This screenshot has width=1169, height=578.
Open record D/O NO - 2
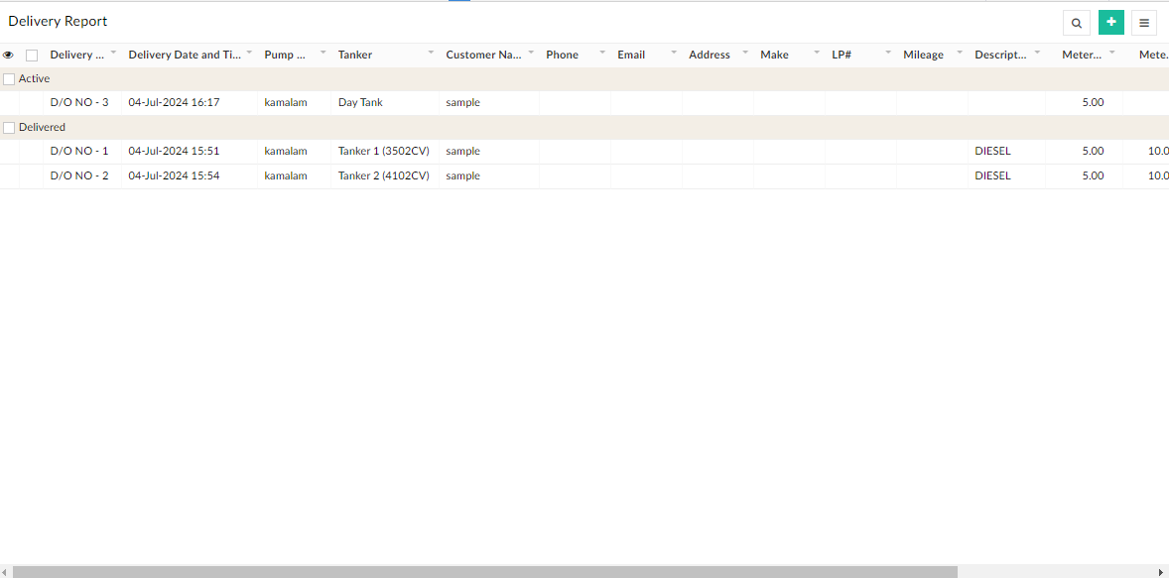pos(78,175)
